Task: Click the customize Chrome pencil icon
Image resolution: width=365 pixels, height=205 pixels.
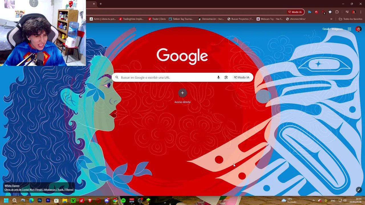Action: point(359,190)
